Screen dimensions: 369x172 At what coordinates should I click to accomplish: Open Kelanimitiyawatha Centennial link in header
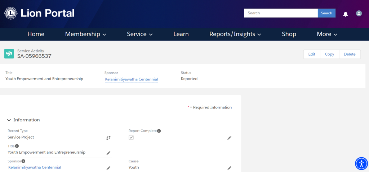[131, 80]
